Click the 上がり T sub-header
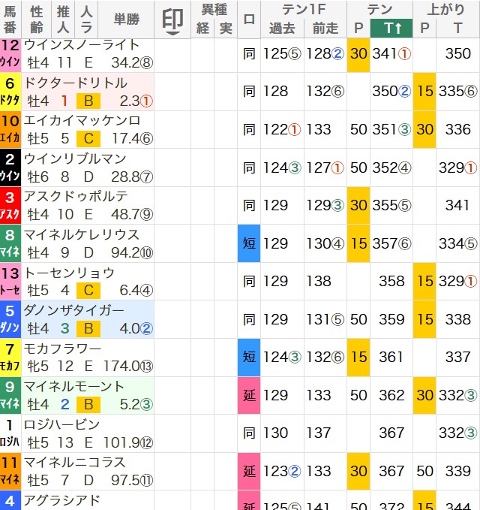 (x=458, y=29)
